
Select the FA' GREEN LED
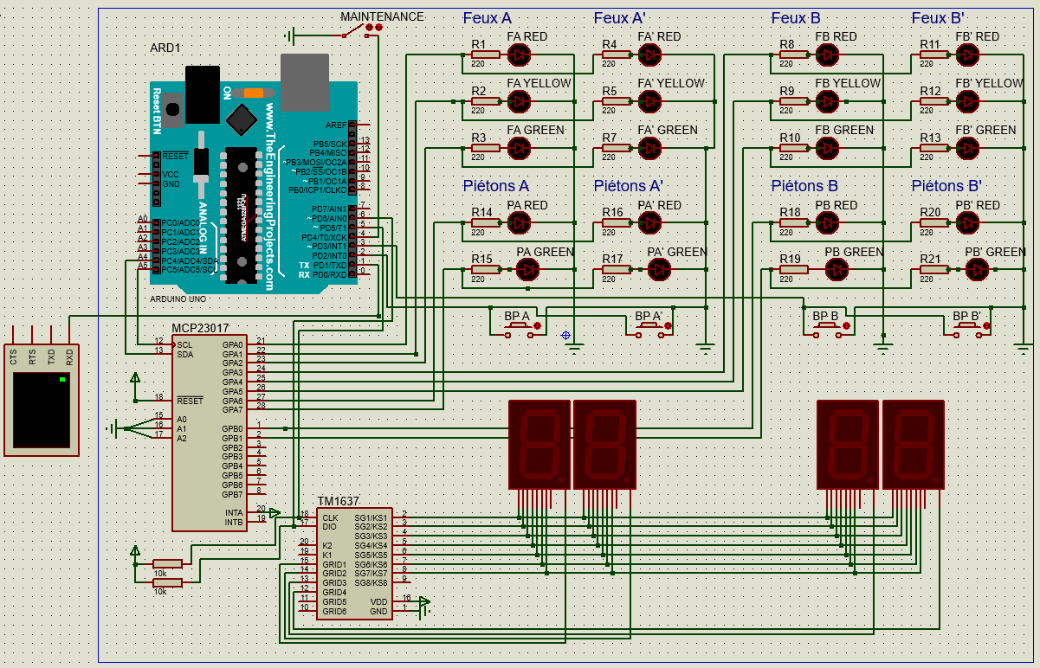click(x=649, y=149)
